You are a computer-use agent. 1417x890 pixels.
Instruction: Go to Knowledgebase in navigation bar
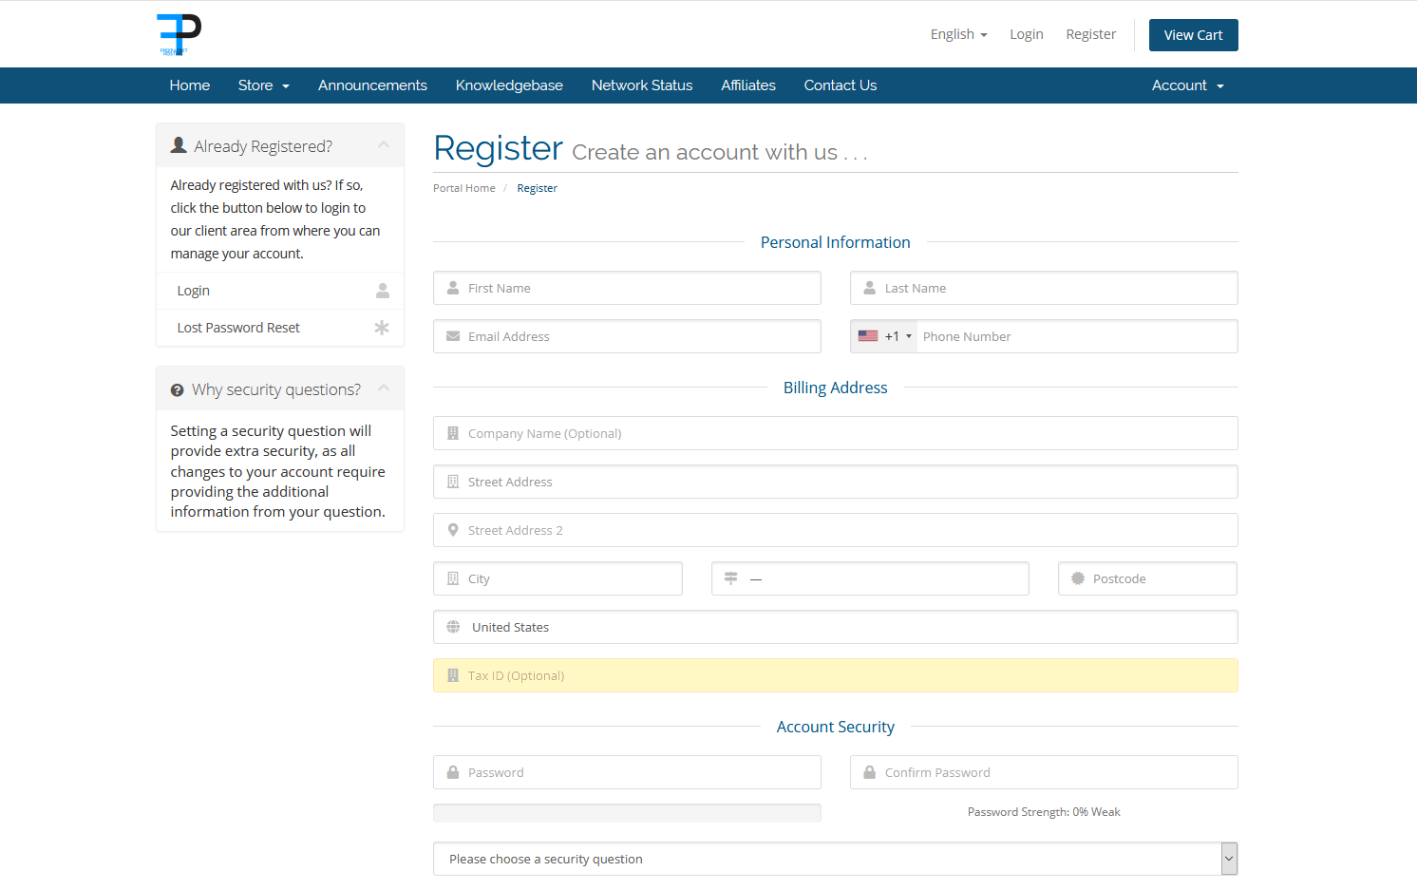click(x=509, y=85)
